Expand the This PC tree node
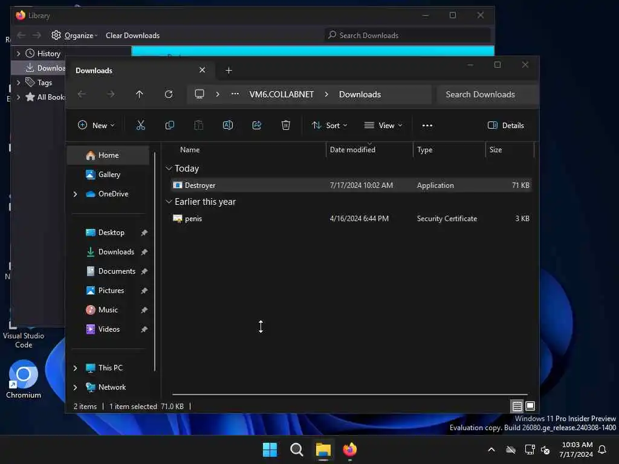This screenshot has height=464, width=619. click(75, 368)
